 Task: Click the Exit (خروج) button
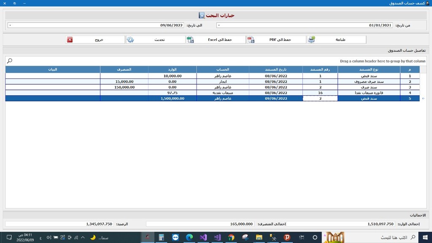[95, 40]
